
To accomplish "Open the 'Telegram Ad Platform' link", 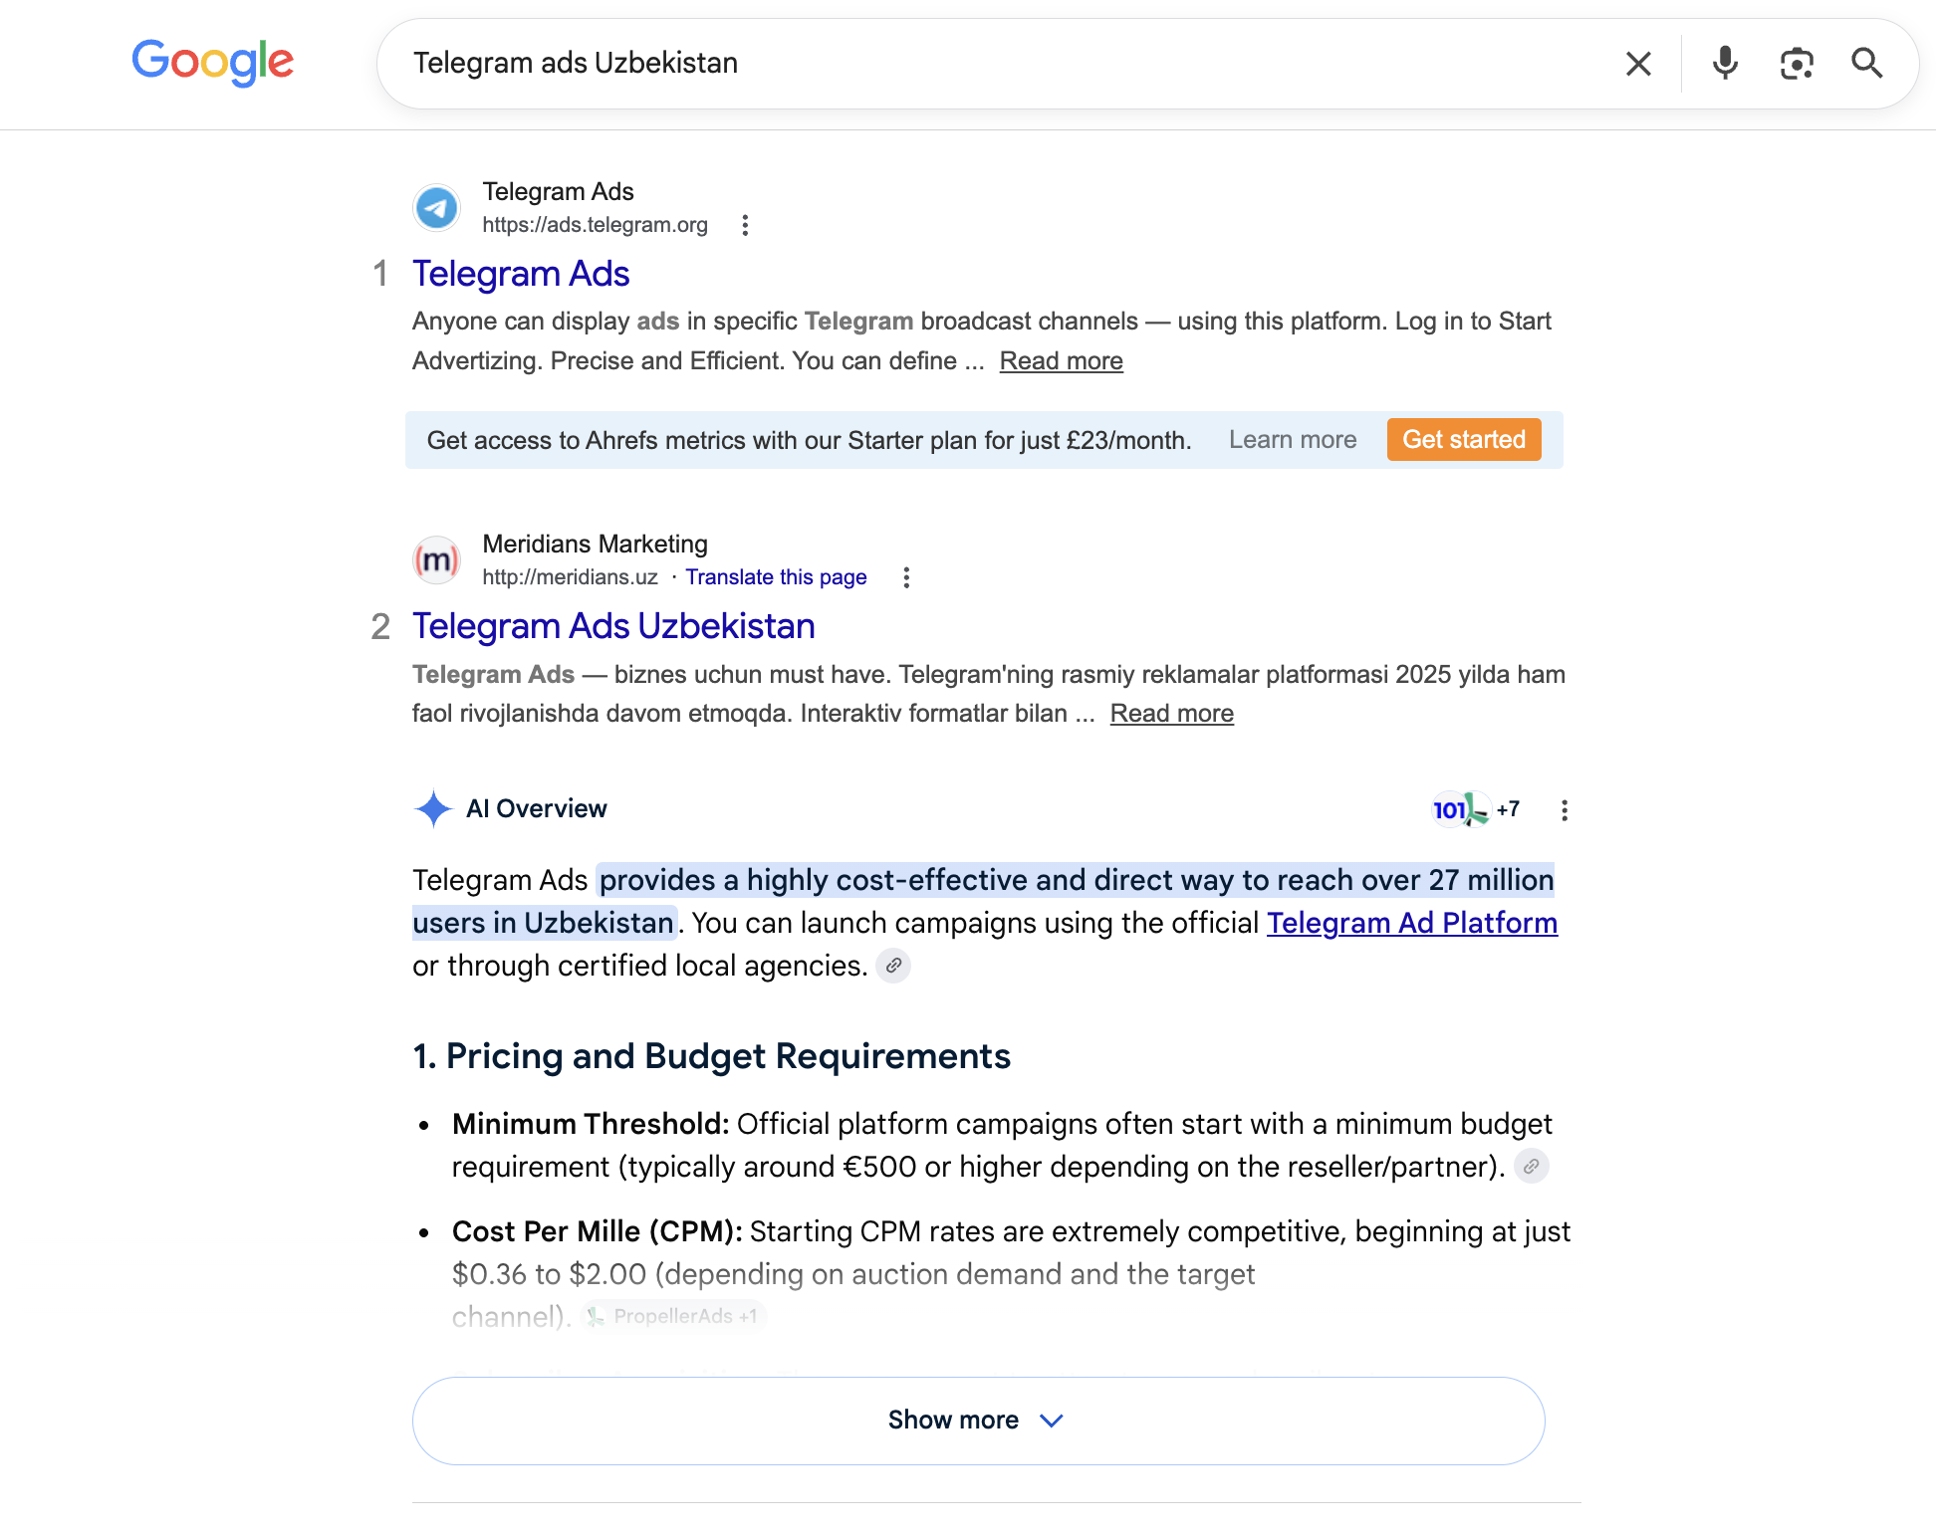I will [x=1411, y=923].
